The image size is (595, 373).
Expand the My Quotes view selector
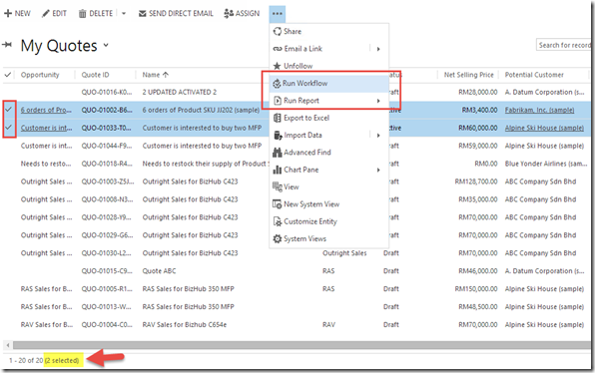pos(106,45)
